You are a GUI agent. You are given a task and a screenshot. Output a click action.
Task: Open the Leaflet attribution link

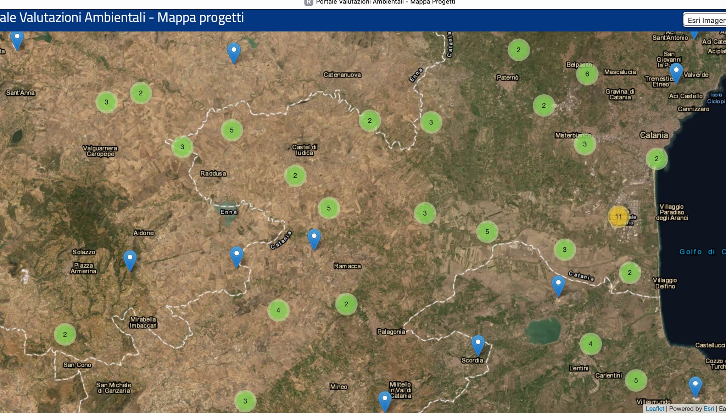(x=654, y=409)
